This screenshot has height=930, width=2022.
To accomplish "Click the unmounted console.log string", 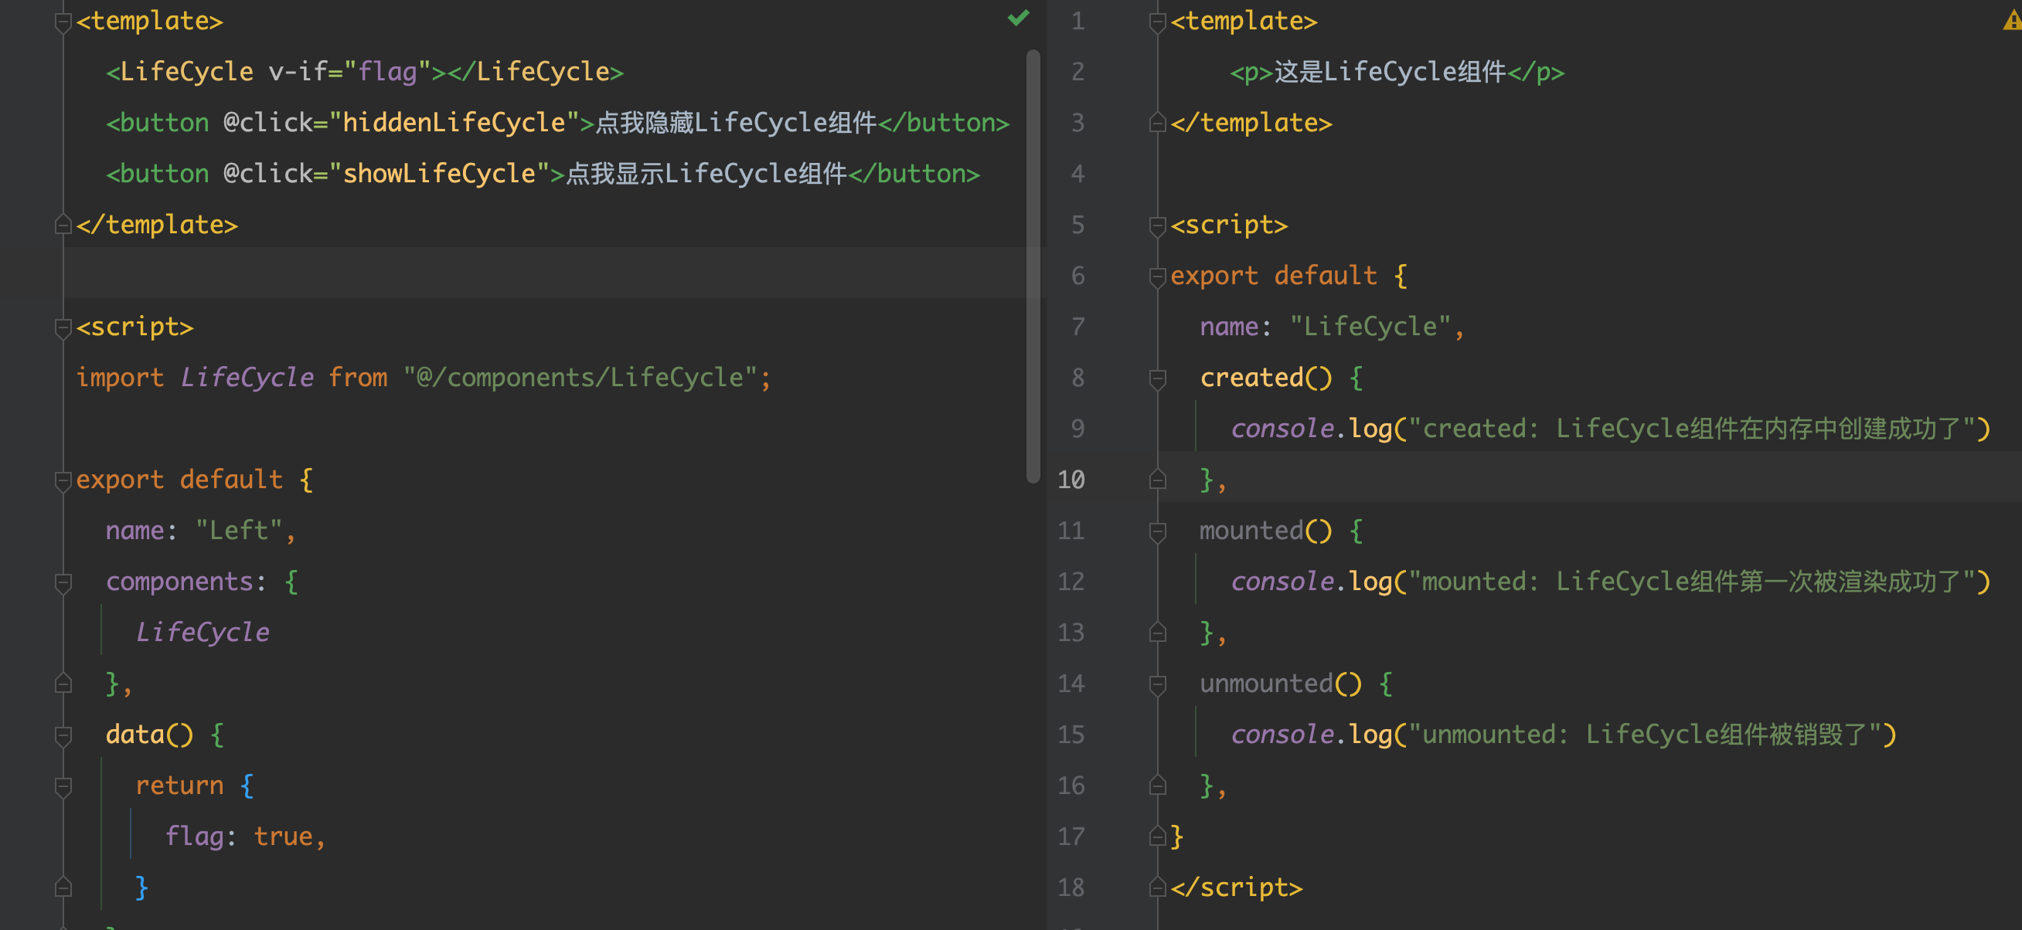I will coord(1646,735).
